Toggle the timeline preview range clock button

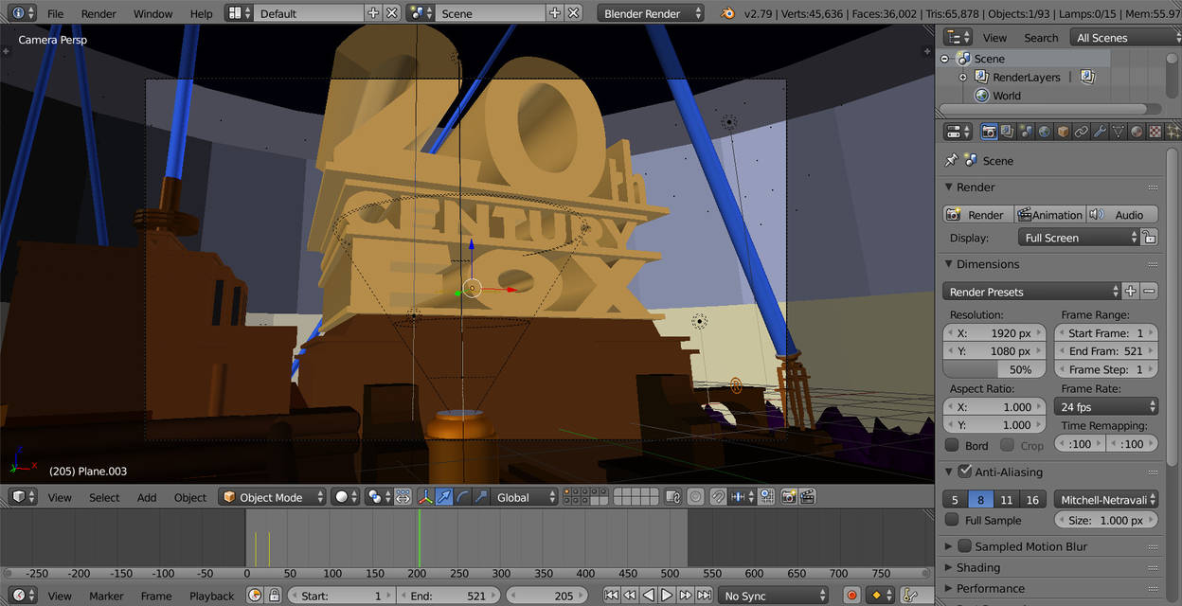255,596
